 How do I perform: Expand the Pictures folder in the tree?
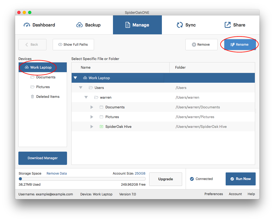[92, 117]
